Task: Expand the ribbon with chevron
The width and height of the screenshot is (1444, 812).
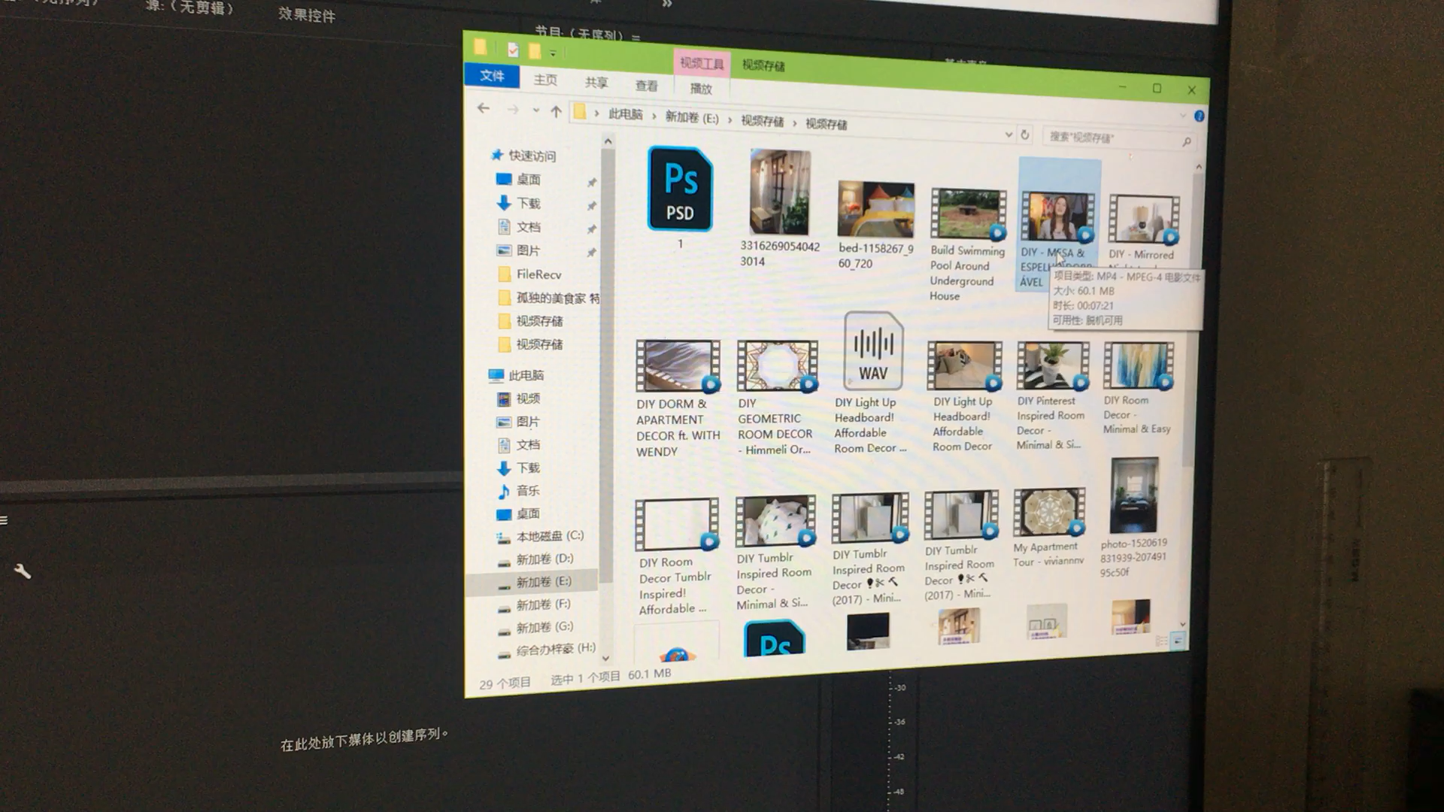Action: [1182, 115]
